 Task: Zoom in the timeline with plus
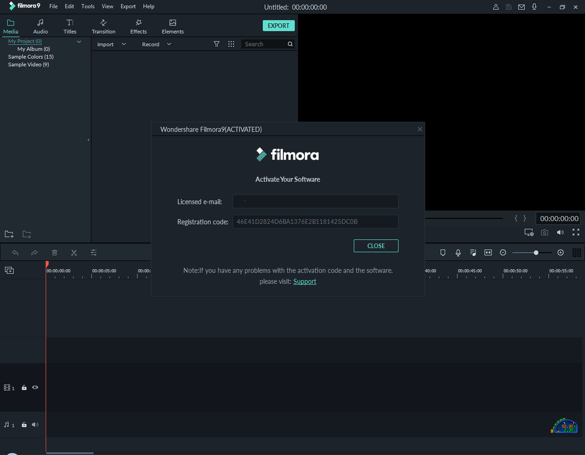coord(561,253)
